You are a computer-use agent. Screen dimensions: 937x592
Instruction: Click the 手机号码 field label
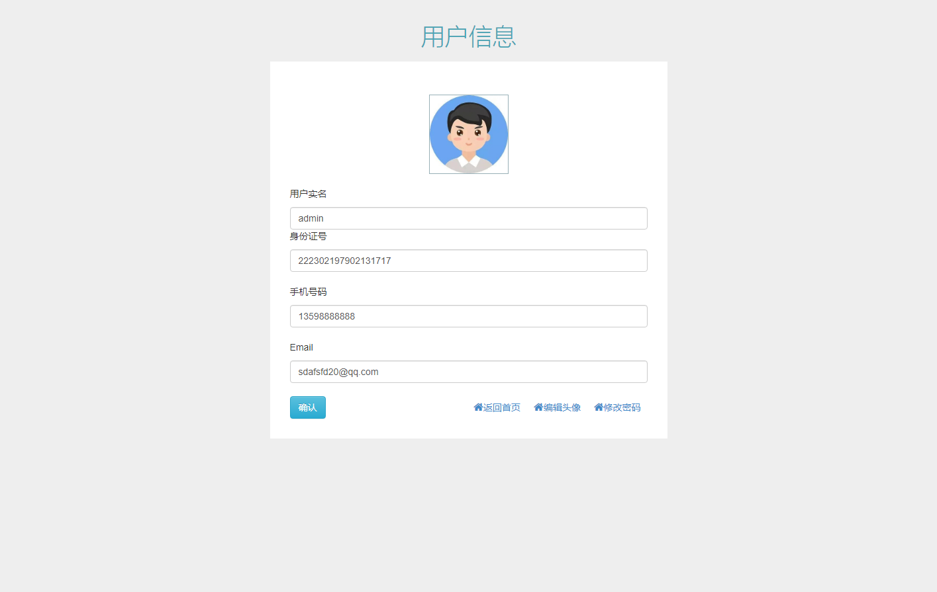click(308, 292)
